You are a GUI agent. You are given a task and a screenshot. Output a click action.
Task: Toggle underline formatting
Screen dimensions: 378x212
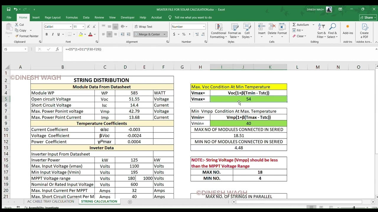[x=58, y=34]
